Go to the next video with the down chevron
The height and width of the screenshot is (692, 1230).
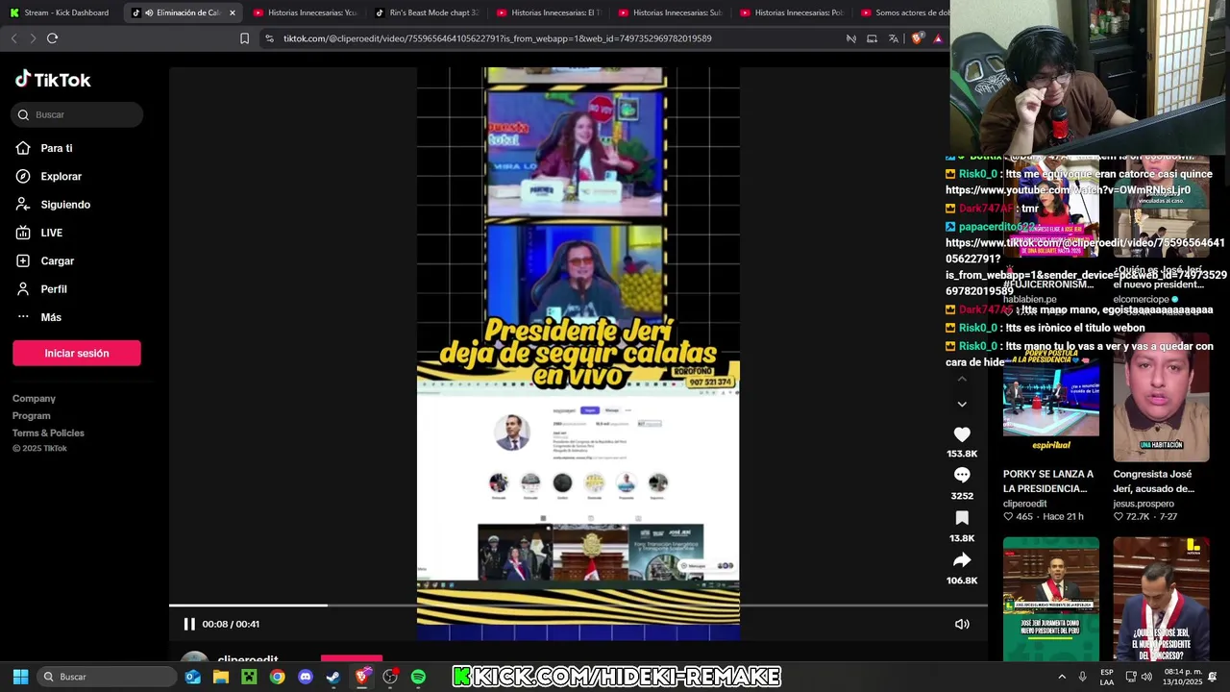pos(962,404)
